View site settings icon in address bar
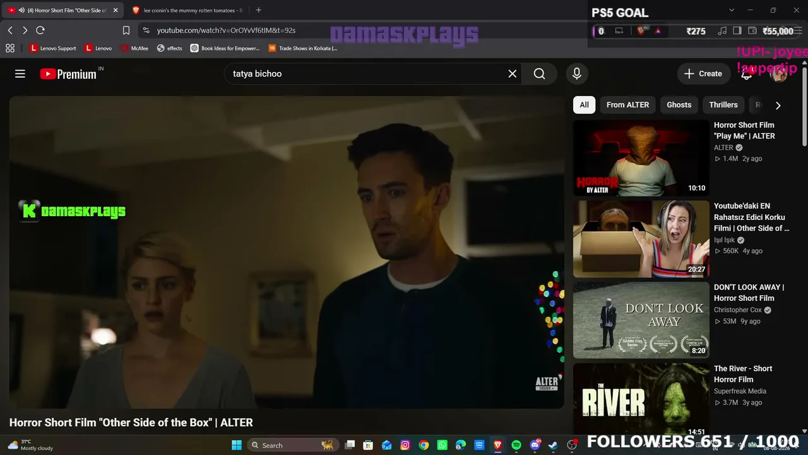This screenshot has height=455, width=808. pos(146,30)
